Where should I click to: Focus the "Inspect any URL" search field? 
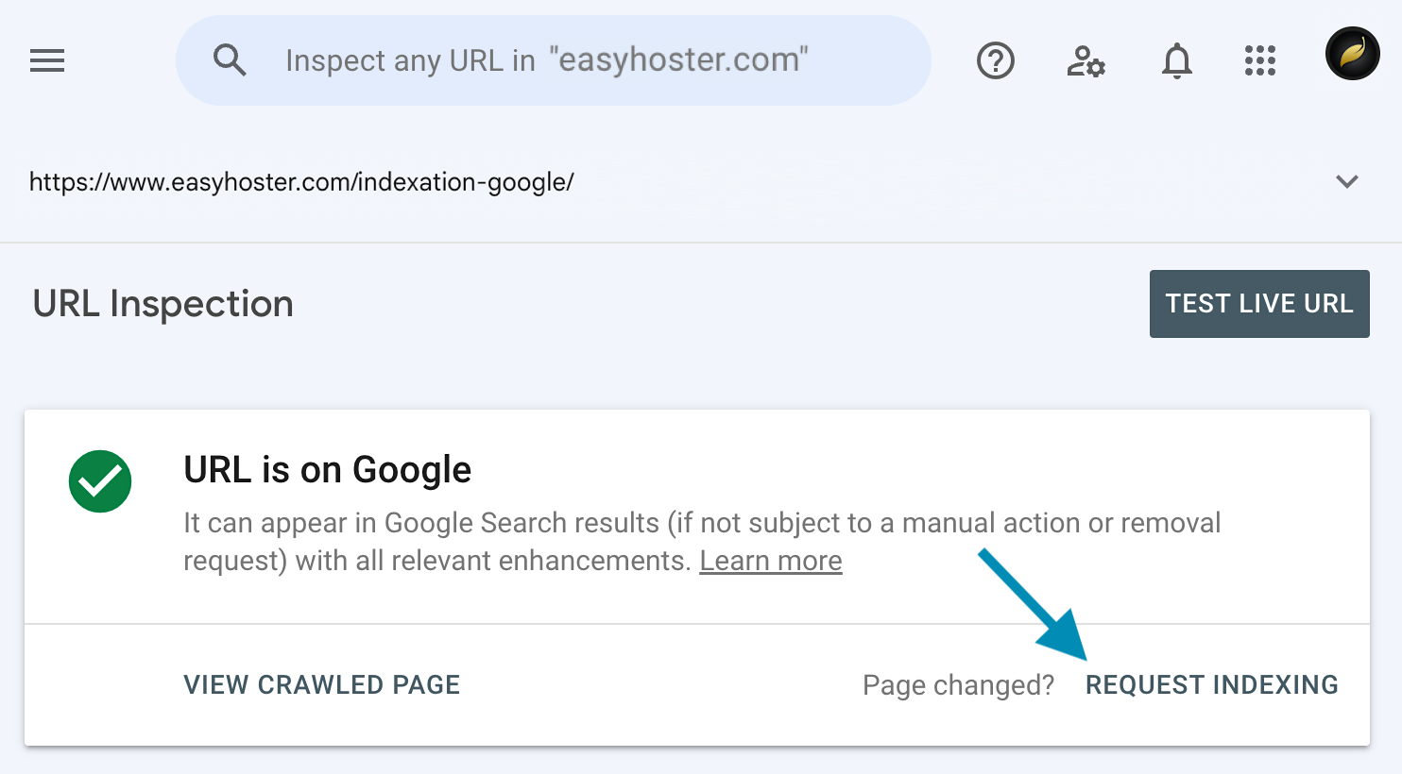548,60
